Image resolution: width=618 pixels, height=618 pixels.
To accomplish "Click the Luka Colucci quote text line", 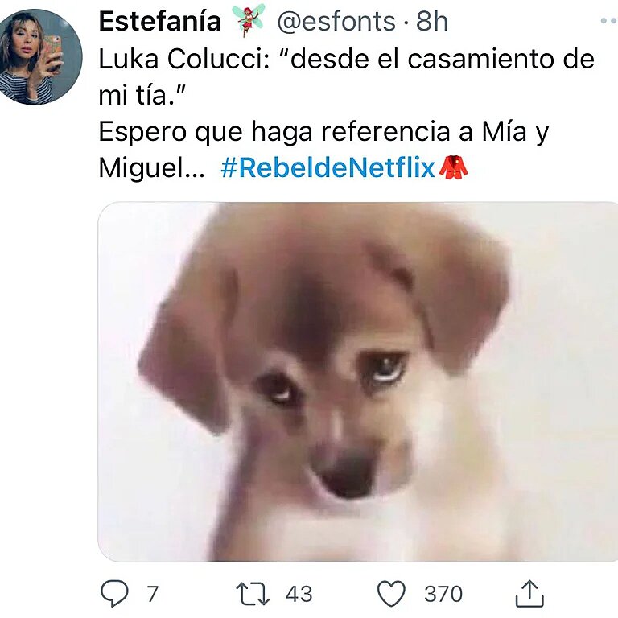I will coord(347,59).
